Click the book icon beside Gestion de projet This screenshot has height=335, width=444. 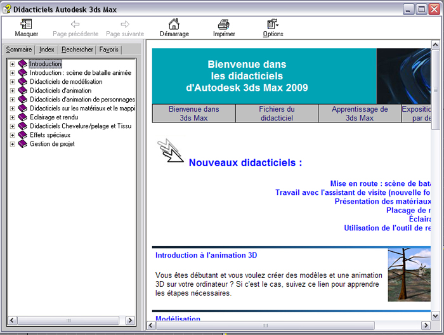tap(23, 144)
